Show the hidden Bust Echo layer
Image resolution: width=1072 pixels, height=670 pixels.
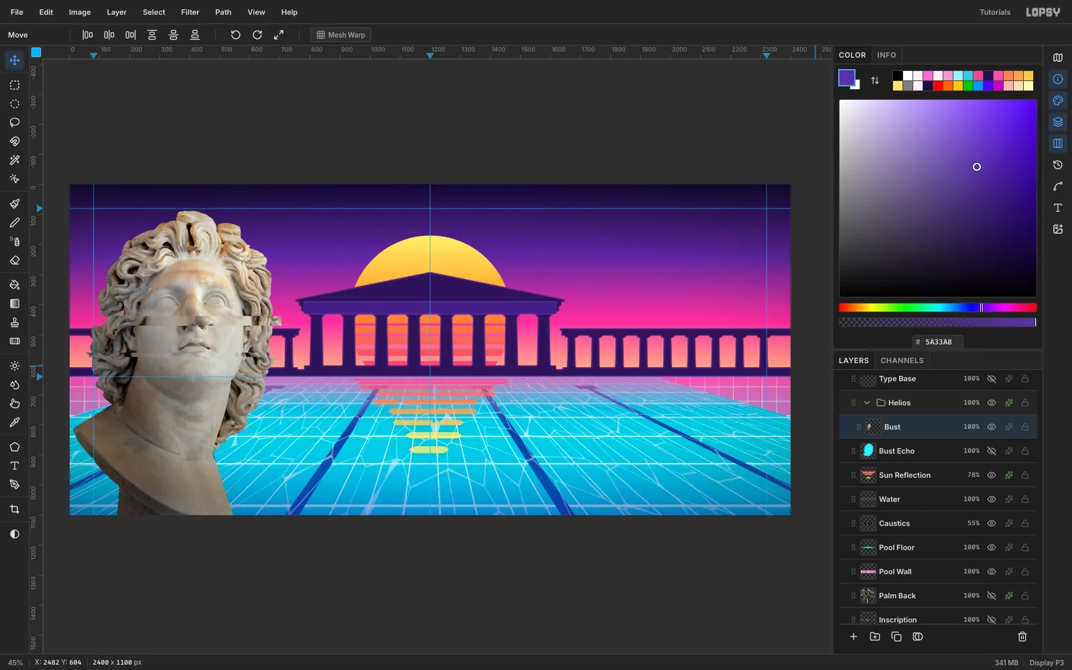click(x=992, y=451)
